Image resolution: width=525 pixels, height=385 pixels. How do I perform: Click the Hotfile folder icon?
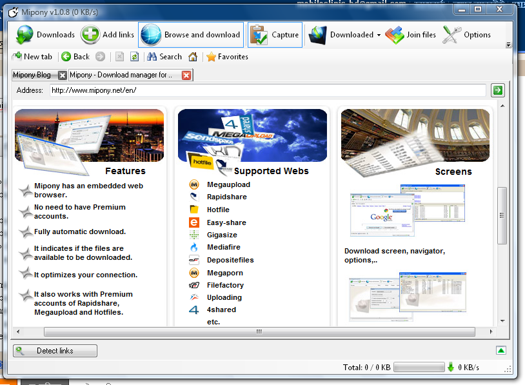194,210
